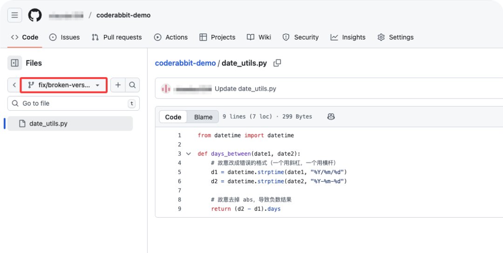Viewport: 503px width, 253px height.
Task: Copy the file path icon next to date_utils.py
Action: [277, 63]
